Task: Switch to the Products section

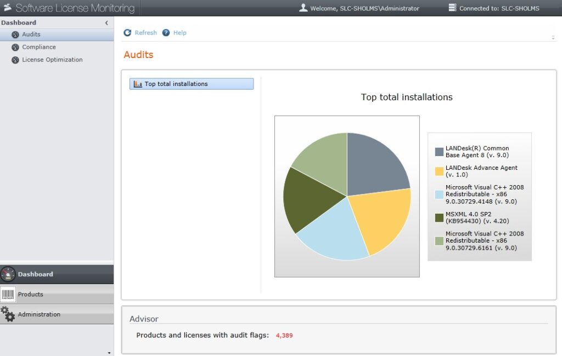Action: click(x=57, y=295)
